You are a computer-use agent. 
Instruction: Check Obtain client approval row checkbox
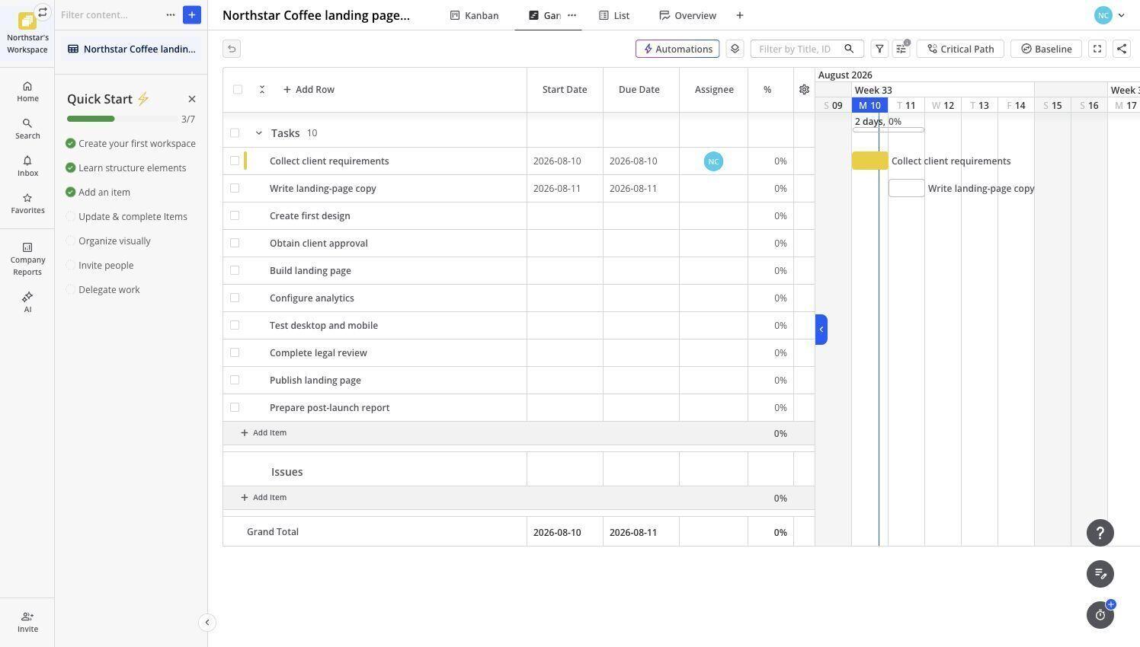click(235, 243)
